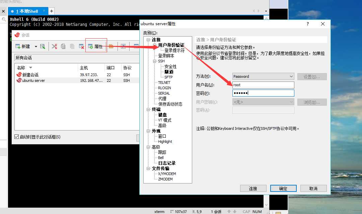Select TELNET in category tree
Screen dimensions: 362x214
click(x=164, y=83)
